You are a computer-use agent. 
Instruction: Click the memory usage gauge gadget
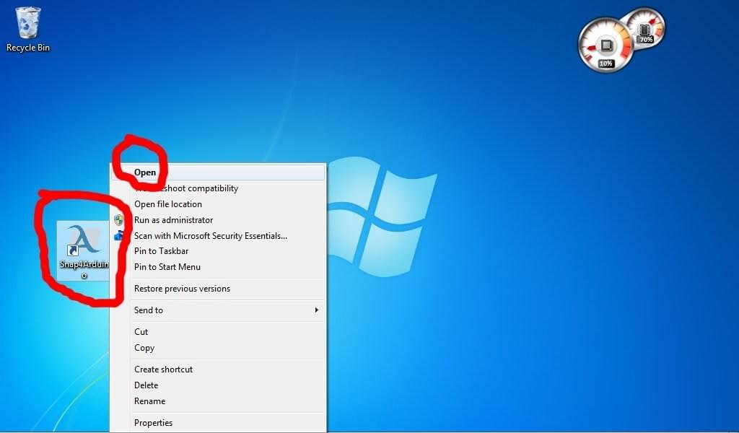tap(645, 28)
